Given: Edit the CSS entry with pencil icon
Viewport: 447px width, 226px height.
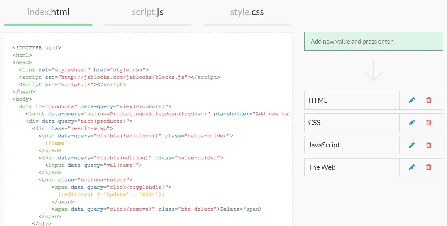Looking at the screenshot, I should [x=412, y=123].
